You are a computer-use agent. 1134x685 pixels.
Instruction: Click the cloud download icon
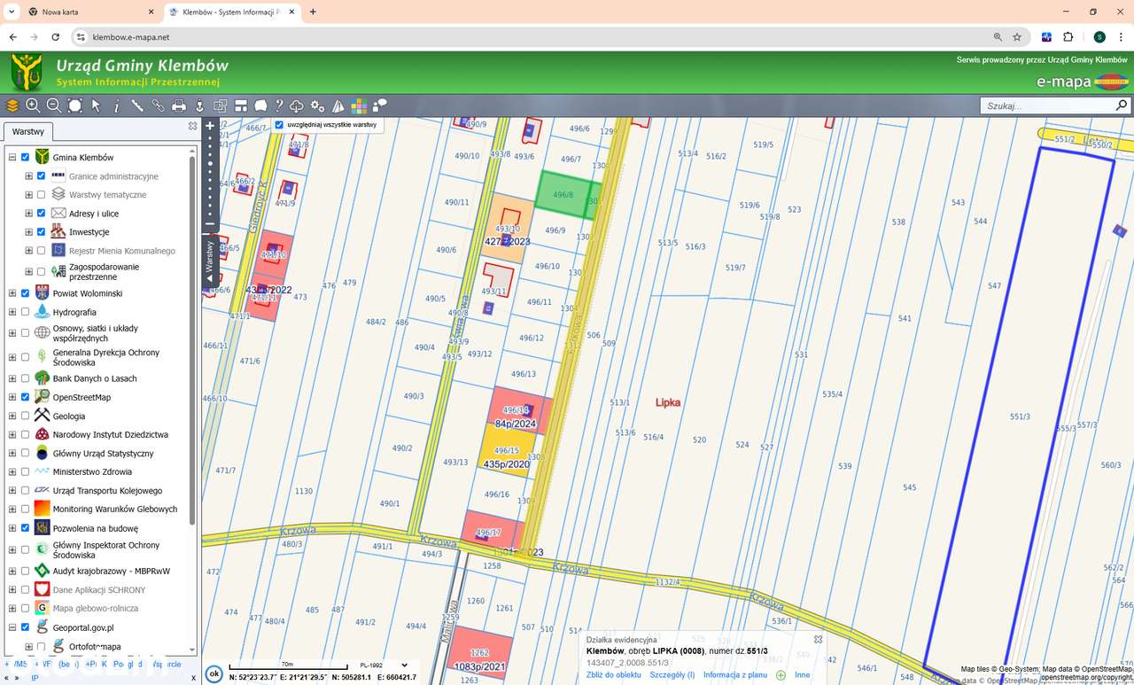point(298,105)
